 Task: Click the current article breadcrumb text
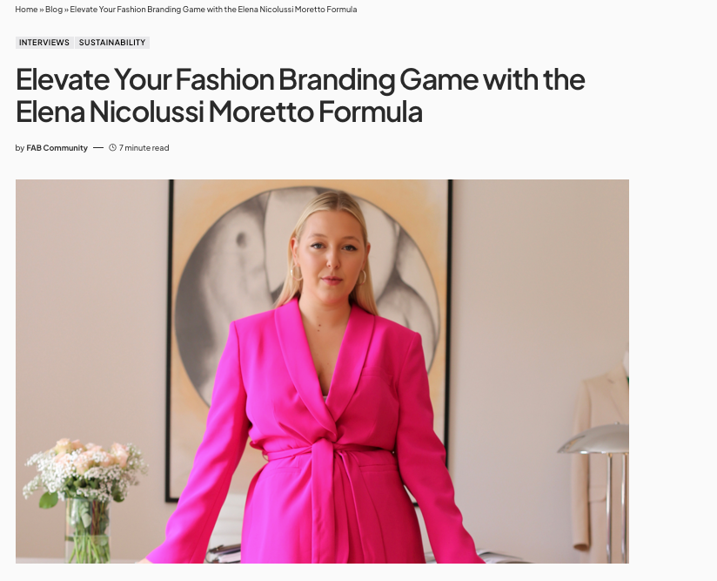(x=213, y=10)
